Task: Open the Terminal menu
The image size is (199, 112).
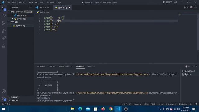Action: click(x=50, y=2)
